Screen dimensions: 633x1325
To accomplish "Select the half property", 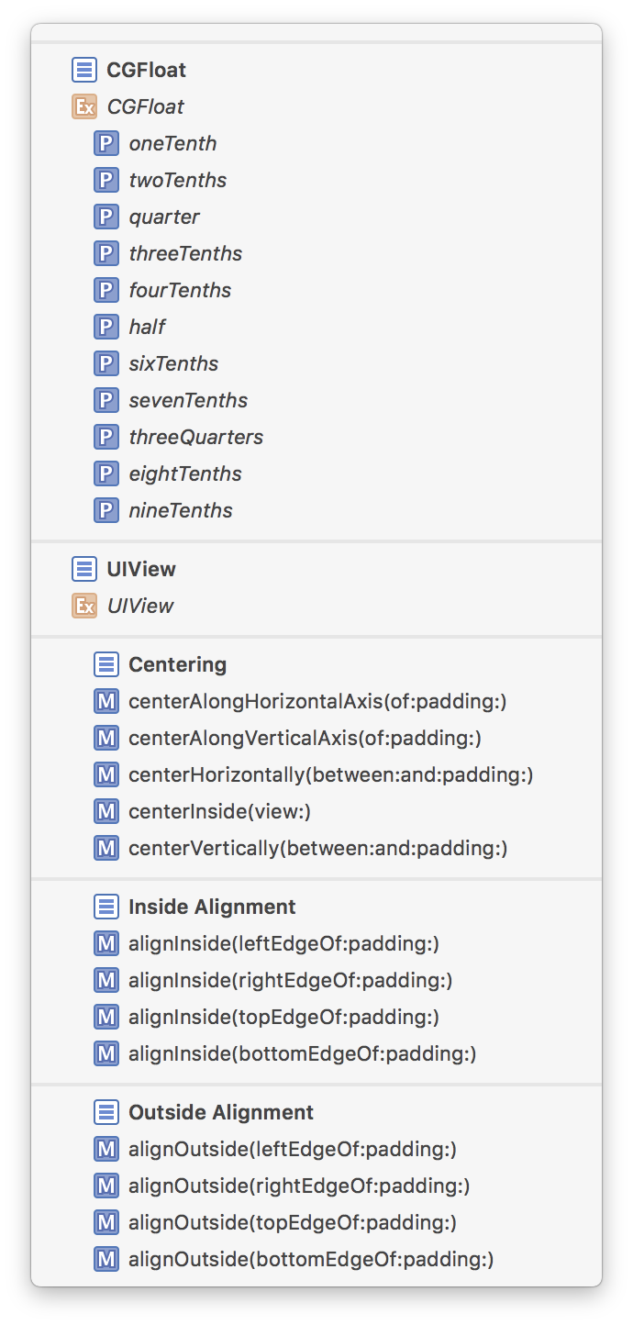I will (x=147, y=327).
